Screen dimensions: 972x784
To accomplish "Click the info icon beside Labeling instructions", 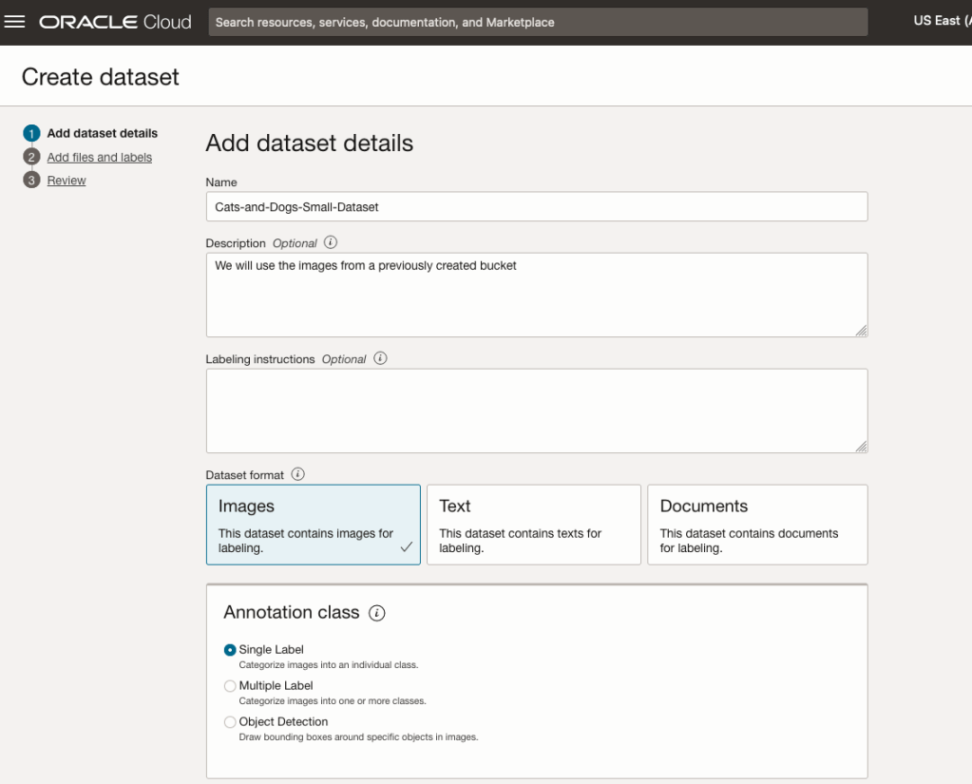I will [x=380, y=358].
